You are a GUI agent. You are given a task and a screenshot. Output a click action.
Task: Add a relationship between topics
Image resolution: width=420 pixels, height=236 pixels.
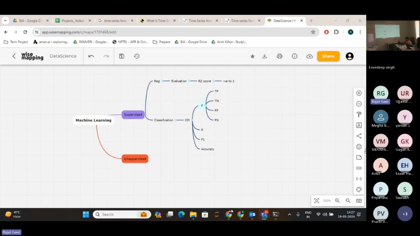[359, 179]
